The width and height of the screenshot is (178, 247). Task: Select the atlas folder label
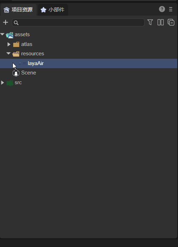point(27,44)
